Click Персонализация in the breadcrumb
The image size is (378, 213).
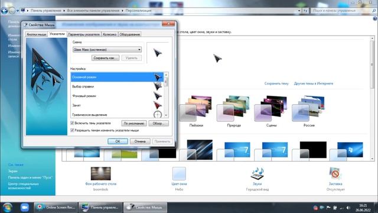[138, 11]
